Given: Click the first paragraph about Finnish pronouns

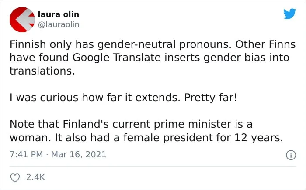Looking at the screenshot, I should tap(153, 58).
